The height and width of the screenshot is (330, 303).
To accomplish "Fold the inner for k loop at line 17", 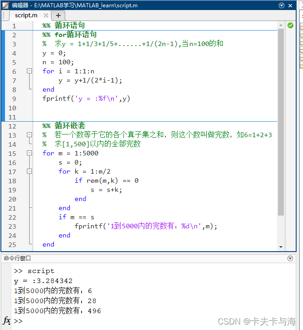I will (30, 171).
